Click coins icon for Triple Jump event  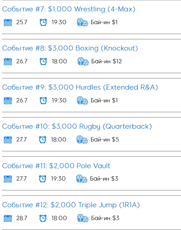click(83, 218)
